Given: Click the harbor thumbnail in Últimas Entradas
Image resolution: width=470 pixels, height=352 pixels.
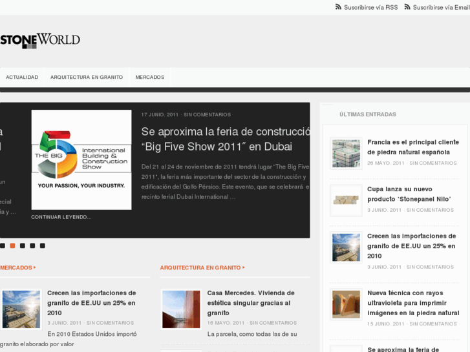Looking at the screenshot, I should pos(347,247).
